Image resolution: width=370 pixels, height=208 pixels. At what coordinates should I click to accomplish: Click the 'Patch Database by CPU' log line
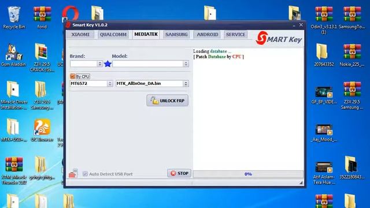click(x=219, y=57)
